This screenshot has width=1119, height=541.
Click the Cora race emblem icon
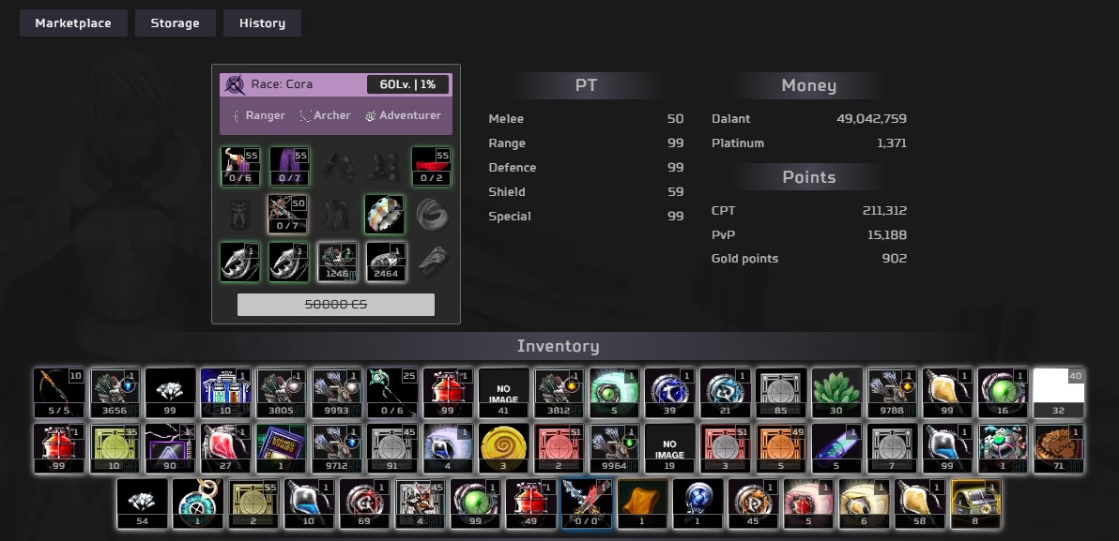235,84
